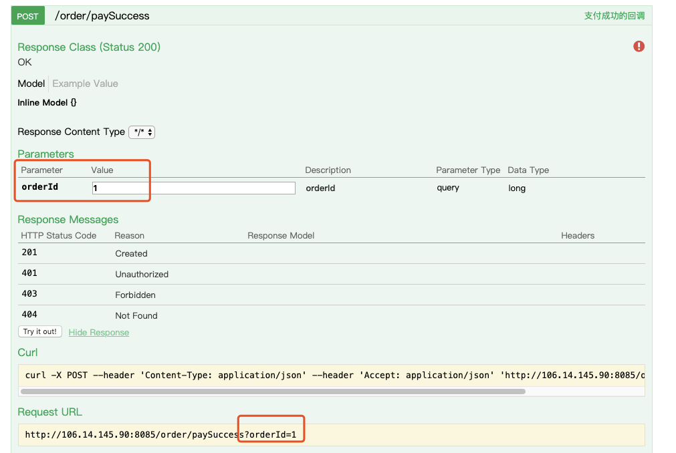Viewport: 676px width, 453px height.
Task: Click the curl command text block
Action: [x=332, y=375]
